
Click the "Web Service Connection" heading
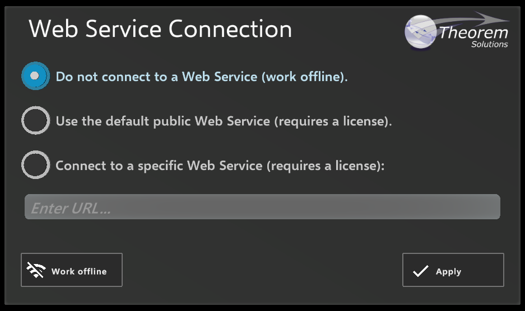[x=160, y=29]
